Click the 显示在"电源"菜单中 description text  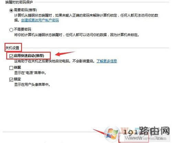[30, 73]
